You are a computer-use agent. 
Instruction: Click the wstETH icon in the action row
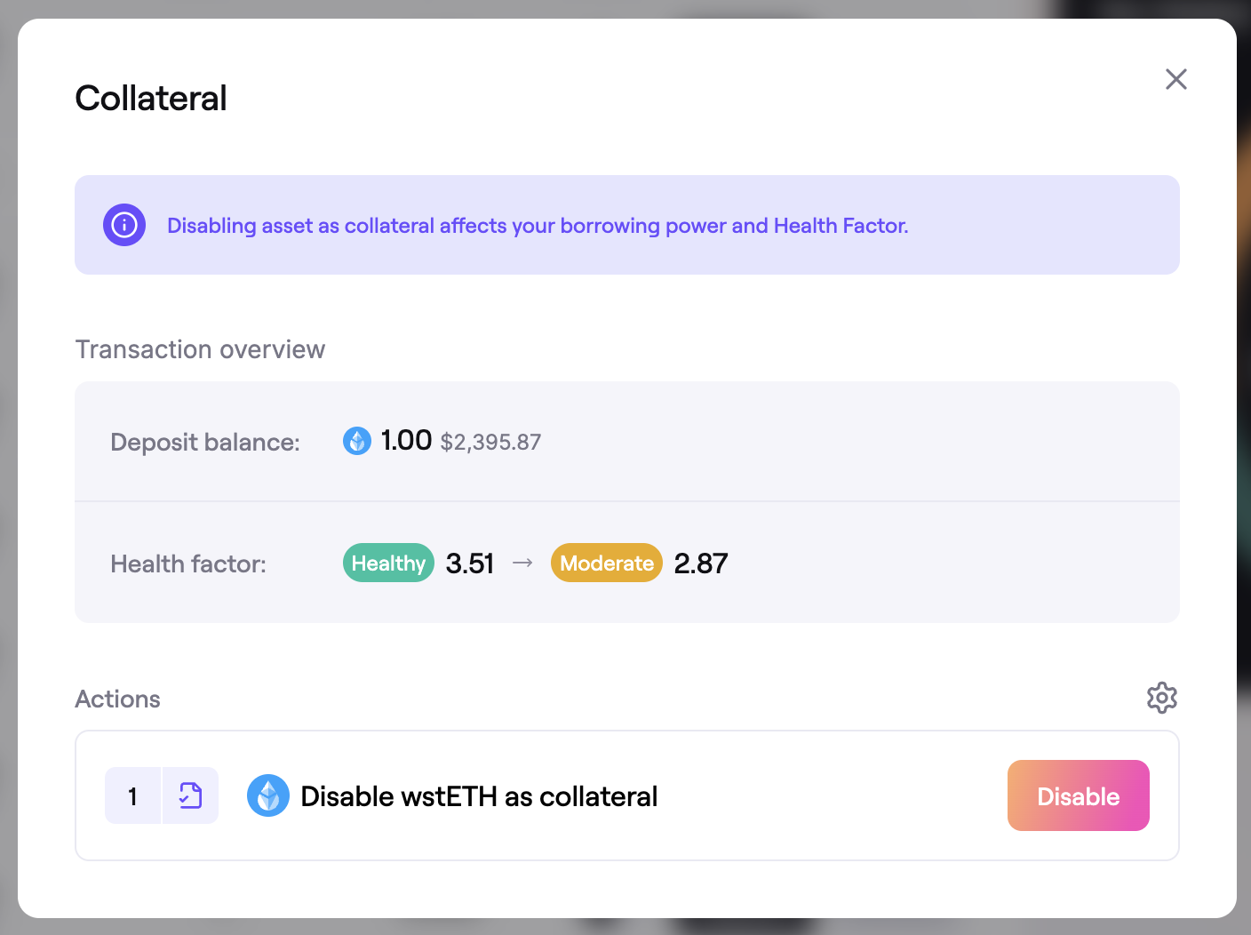coord(268,795)
